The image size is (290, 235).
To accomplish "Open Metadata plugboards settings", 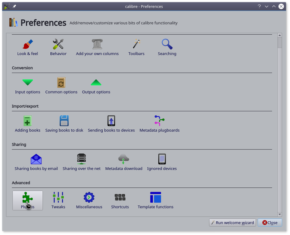I will click(159, 124).
